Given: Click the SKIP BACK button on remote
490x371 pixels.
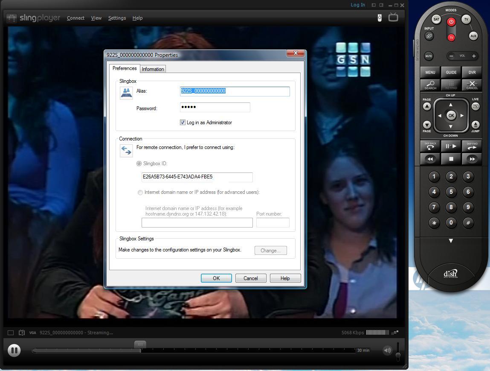Looking at the screenshot, I should tap(430, 146).
